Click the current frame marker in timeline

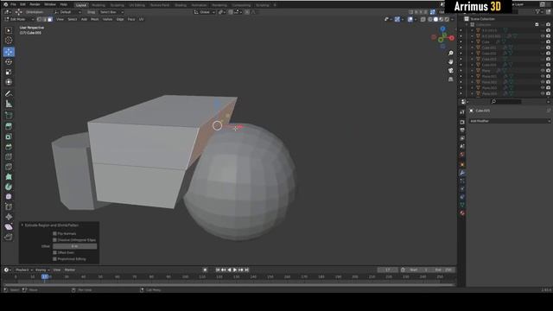coord(45,276)
